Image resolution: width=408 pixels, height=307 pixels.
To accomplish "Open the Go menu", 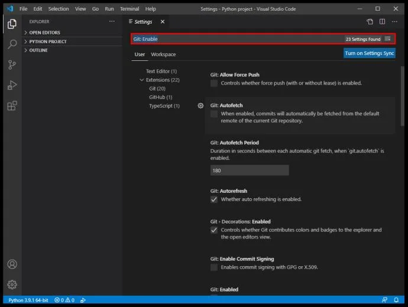I will coord(95,9).
